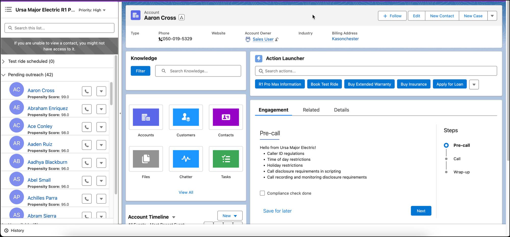Click the Search actions field
The image size is (510, 237).
376,71
